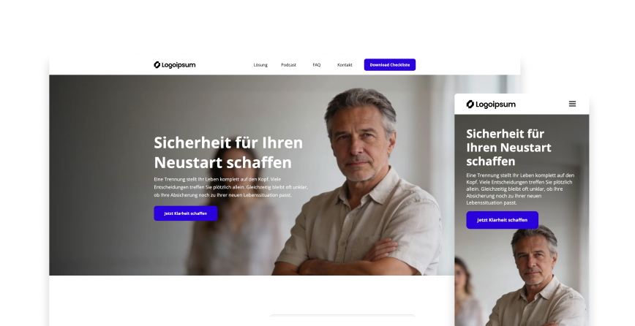Open the mobile hamburger menu icon

pos(572,104)
